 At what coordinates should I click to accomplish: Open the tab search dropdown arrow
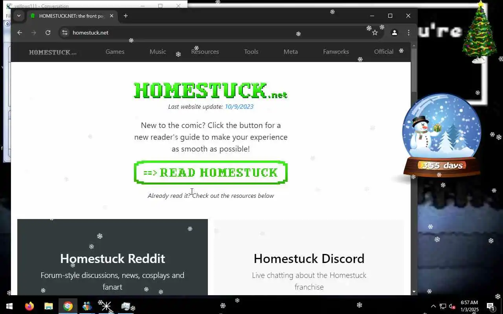(18, 16)
